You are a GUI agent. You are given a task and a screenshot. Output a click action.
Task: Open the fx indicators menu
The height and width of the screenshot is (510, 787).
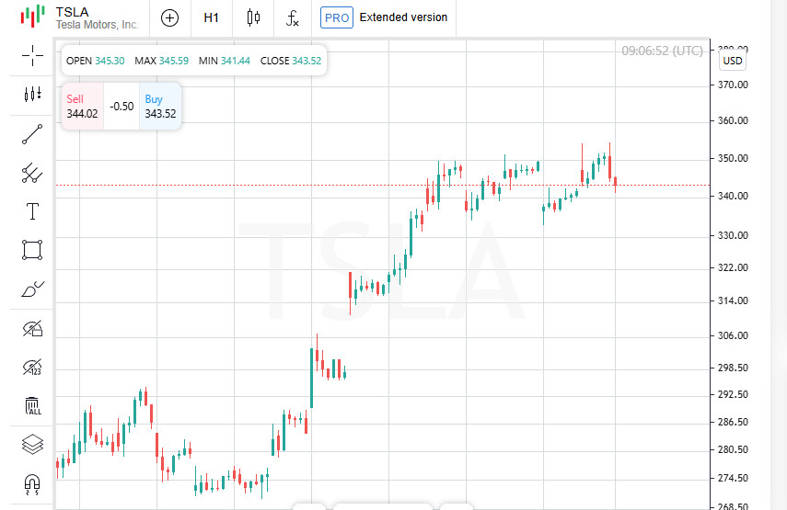pyautogui.click(x=293, y=18)
